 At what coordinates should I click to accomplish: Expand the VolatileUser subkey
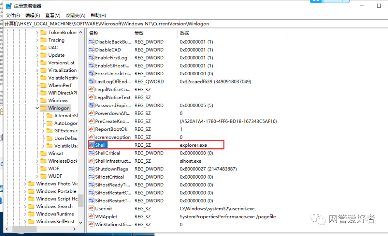pyautogui.click(x=43, y=146)
